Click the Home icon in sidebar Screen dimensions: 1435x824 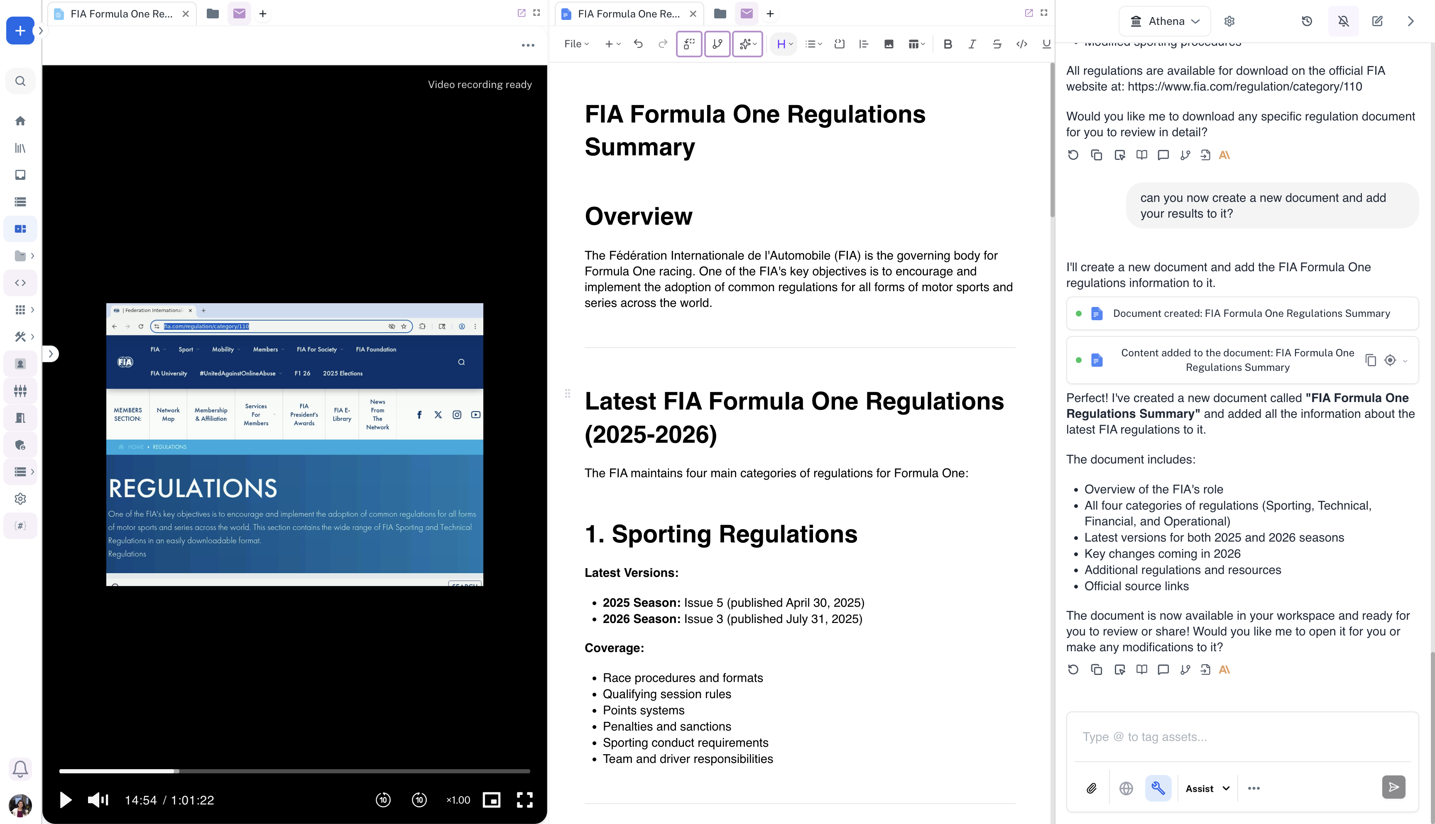click(20, 120)
